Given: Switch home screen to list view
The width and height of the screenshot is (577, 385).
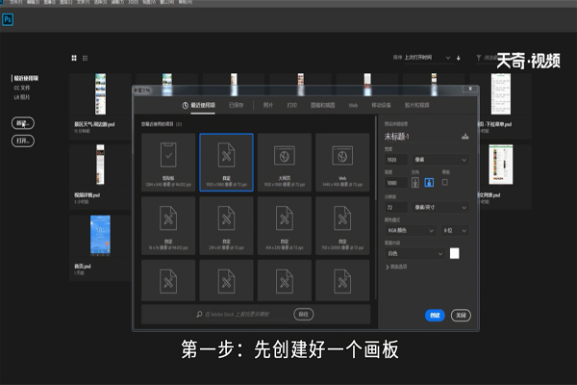Looking at the screenshot, I should [85, 58].
